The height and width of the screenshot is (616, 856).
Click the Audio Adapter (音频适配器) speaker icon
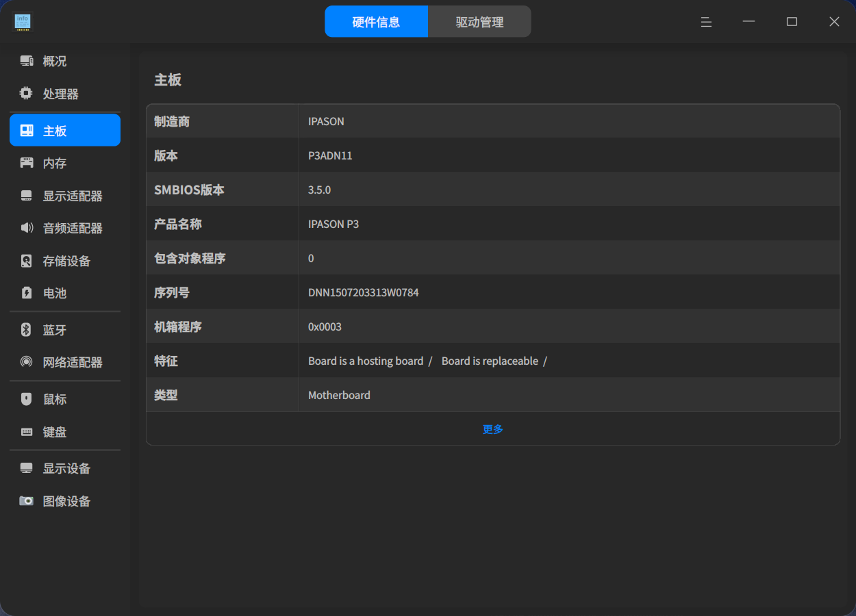27,228
